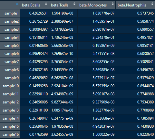Click Neutrophils value 0.9853131
Screen dimensions: 155x139
(145, 46)
